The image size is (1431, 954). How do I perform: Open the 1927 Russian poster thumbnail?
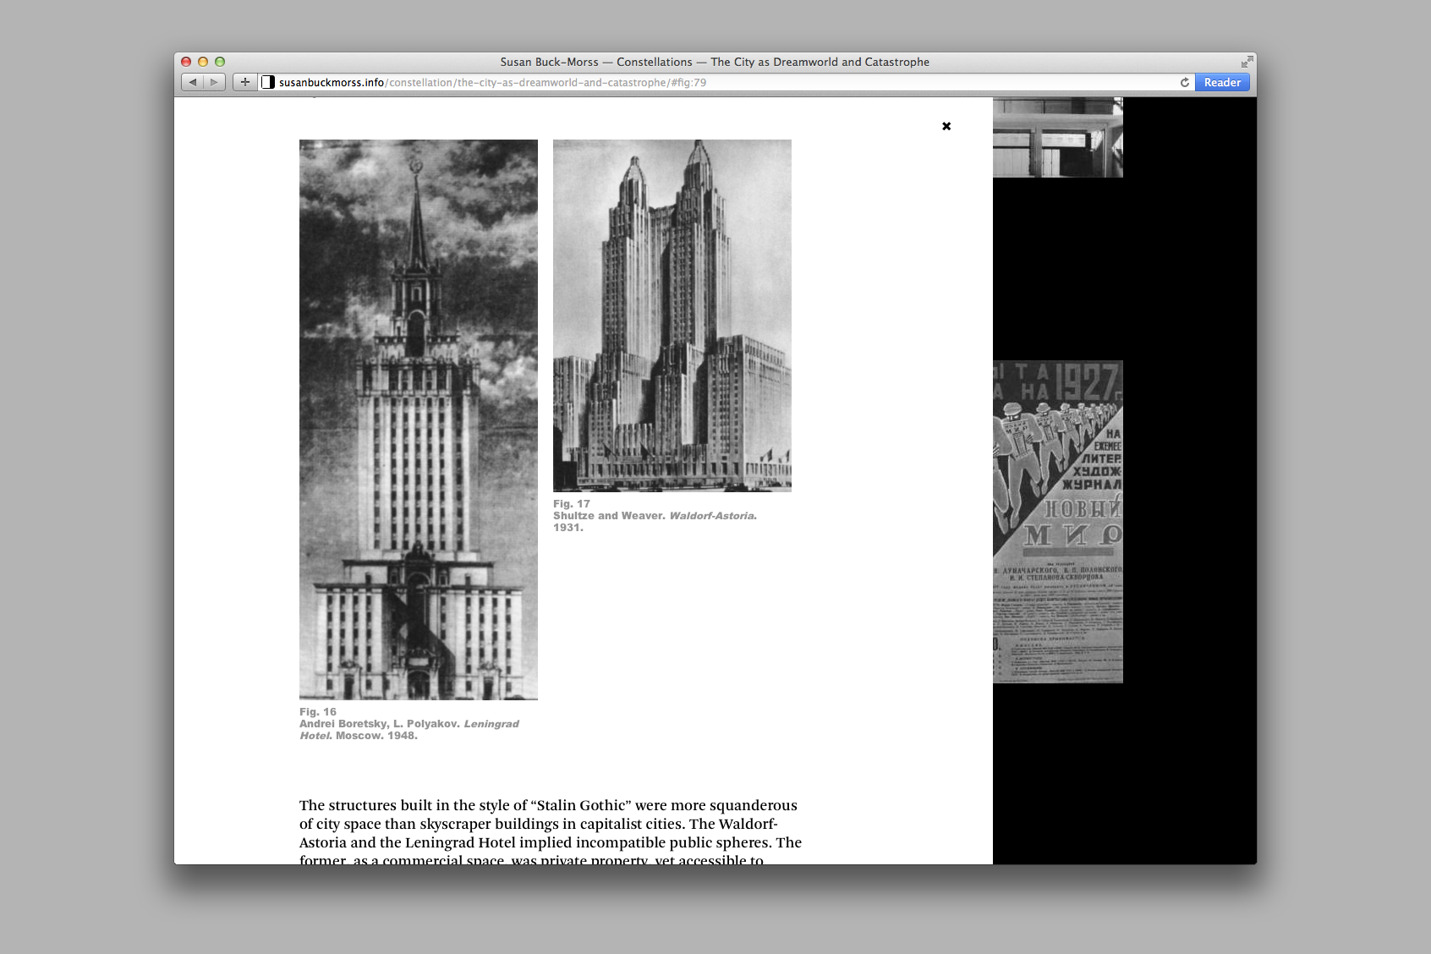pos(1057,521)
